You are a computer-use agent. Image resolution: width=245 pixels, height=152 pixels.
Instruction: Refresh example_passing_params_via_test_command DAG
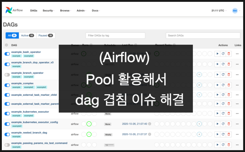click(223, 145)
